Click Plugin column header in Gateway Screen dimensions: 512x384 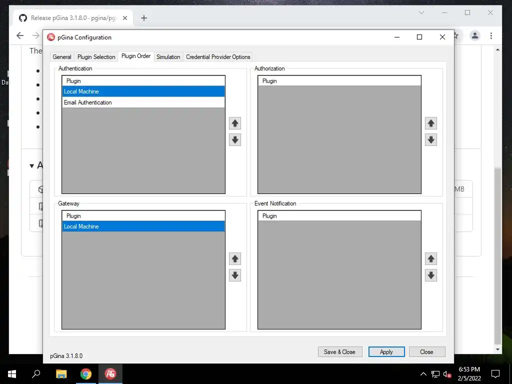tap(143, 216)
